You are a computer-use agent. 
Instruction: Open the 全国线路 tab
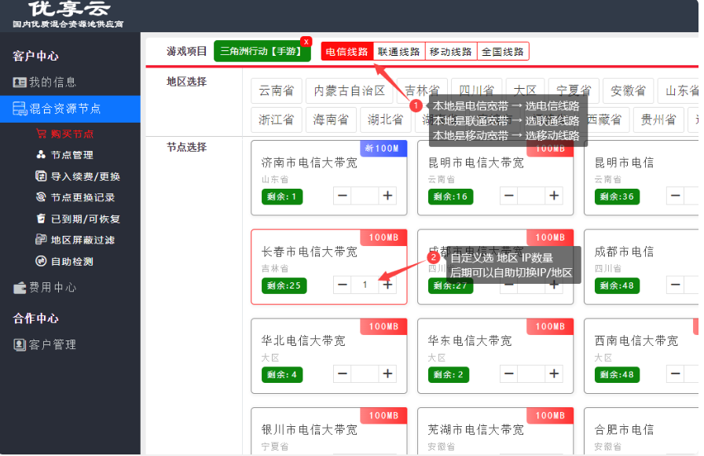[500, 50]
